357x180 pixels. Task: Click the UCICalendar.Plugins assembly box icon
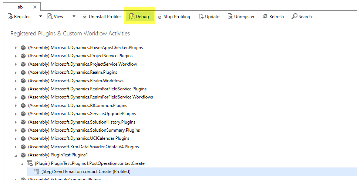point(23,138)
